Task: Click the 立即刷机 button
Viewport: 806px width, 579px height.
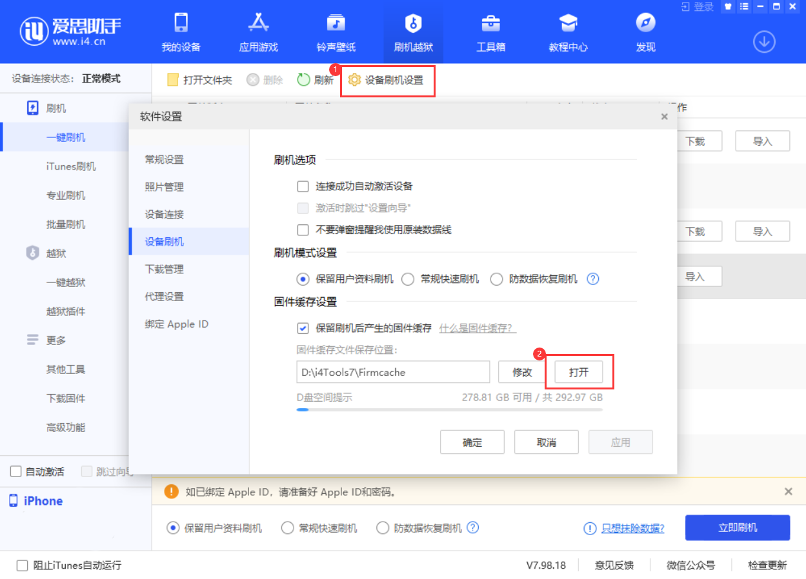Action: [x=737, y=527]
